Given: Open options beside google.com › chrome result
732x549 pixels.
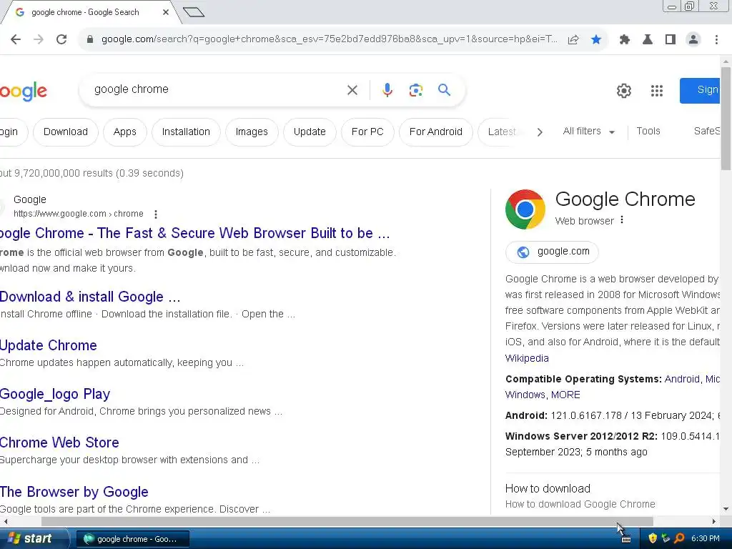Looking at the screenshot, I should coord(155,214).
